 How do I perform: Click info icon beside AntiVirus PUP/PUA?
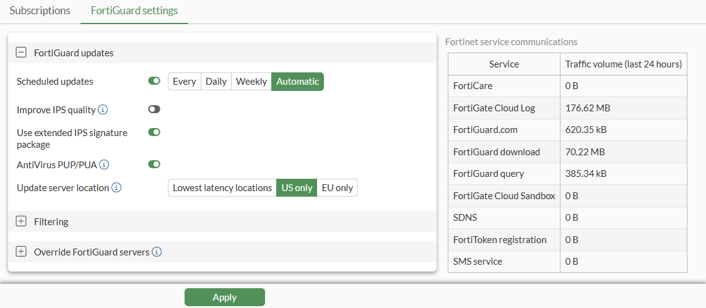105,165
